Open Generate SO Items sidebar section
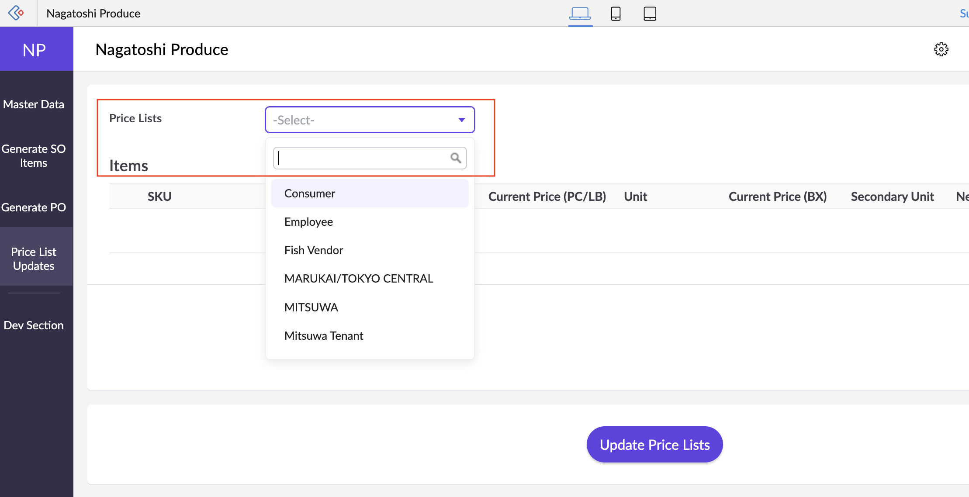The height and width of the screenshot is (497, 969). 34,156
